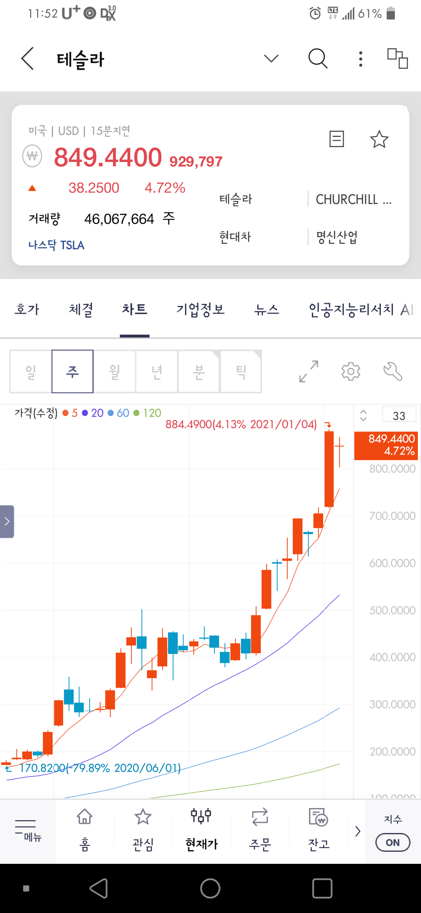
Task: Adjust the candle count stepper arrows
Action: 363,416
